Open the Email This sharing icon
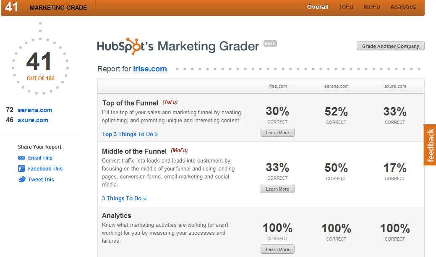The height and width of the screenshot is (257, 436). pyautogui.click(x=22, y=158)
